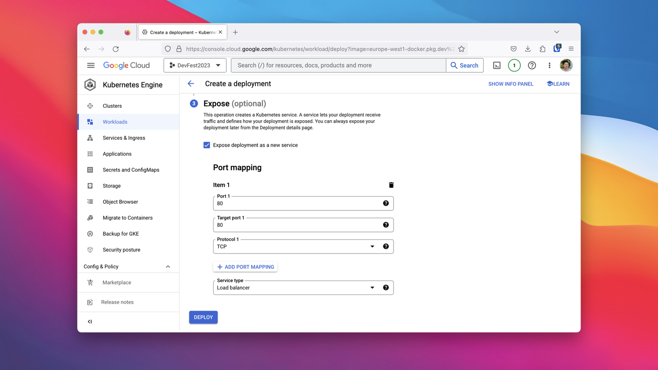Focus the Port 1 input field
The width and height of the screenshot is (658, 370).
pos(303,203)
